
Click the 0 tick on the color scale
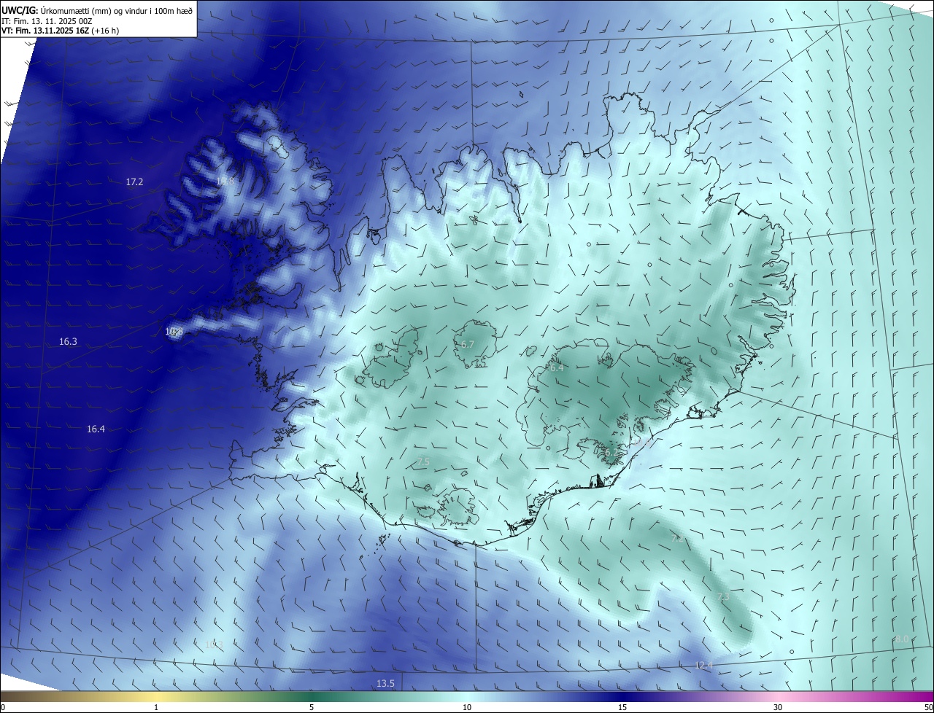coord(3,707)
